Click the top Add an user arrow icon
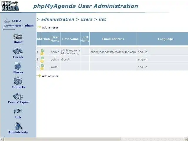This screenshot has height=141, width=188. point(39,27)
